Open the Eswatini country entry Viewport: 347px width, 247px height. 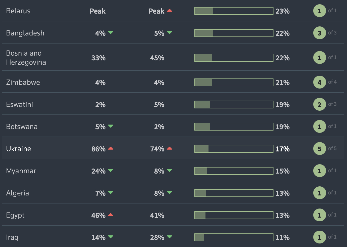click(20, 104)
